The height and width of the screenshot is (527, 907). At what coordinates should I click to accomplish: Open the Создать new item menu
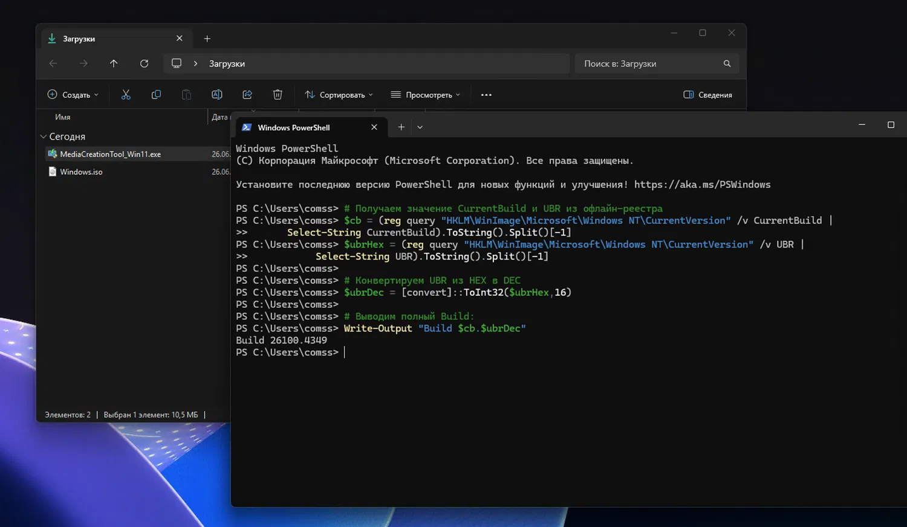tap(73, 95)
